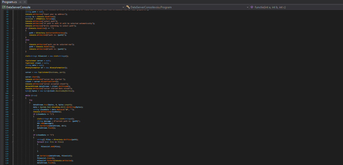
Task: Collapse the if (Console.ReadLine() == "") block
Action: point(13,28)
